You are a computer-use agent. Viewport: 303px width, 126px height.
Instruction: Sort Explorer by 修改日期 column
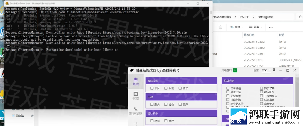pyautogui.click(x=249, y=35)
